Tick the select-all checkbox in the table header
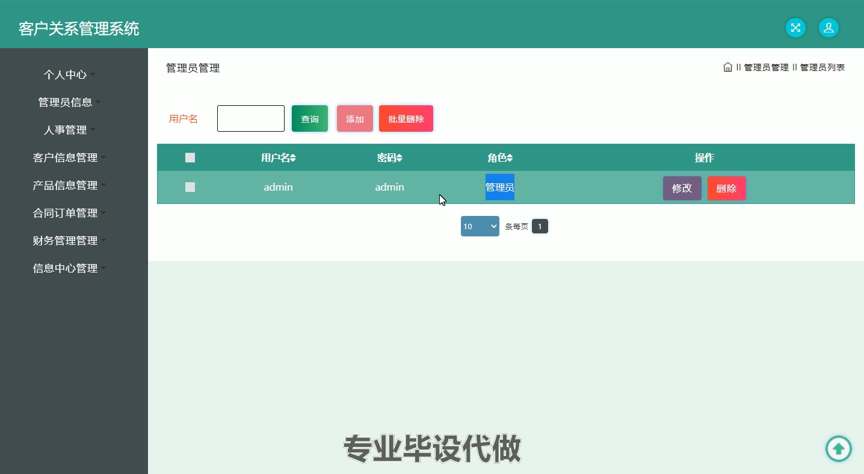Screen dimensions: 864x474 (190, 158)
